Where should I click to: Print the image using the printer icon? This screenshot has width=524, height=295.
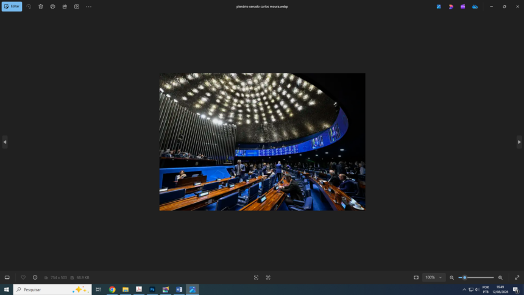52,6
